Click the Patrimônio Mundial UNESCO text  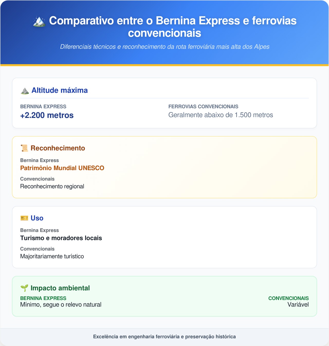tap(62, 168)
